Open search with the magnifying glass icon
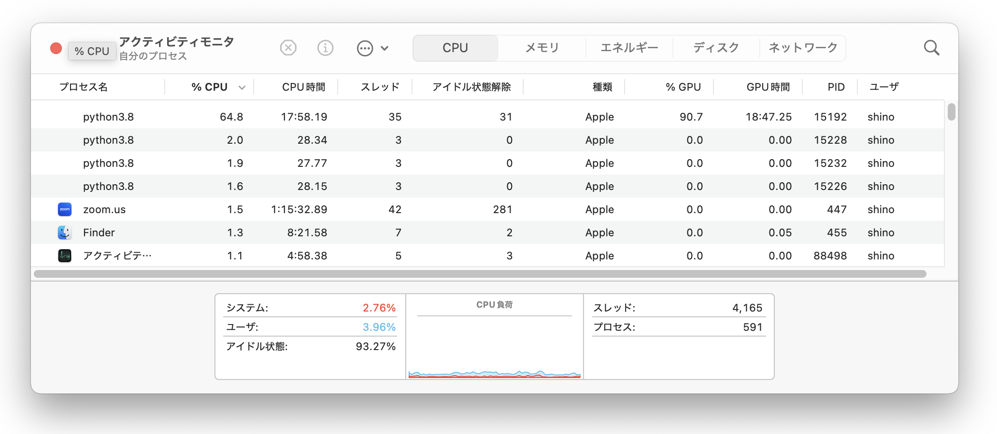 click(931, 48)
